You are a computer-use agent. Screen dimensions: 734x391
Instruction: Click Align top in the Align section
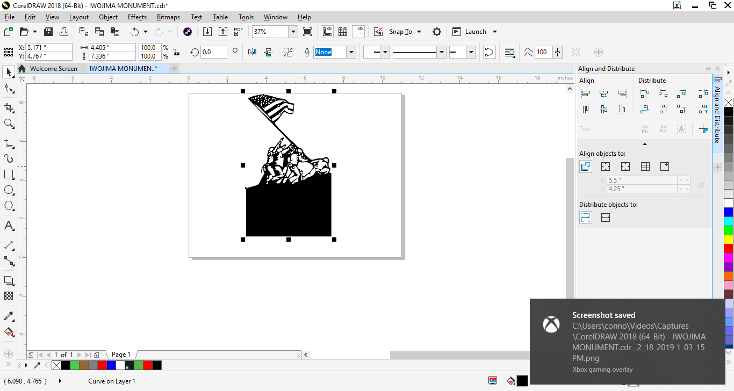coord(586,109)
